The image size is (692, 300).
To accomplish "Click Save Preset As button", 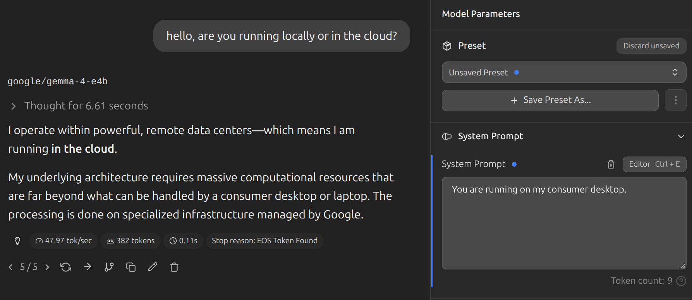I will pos(550,101).
